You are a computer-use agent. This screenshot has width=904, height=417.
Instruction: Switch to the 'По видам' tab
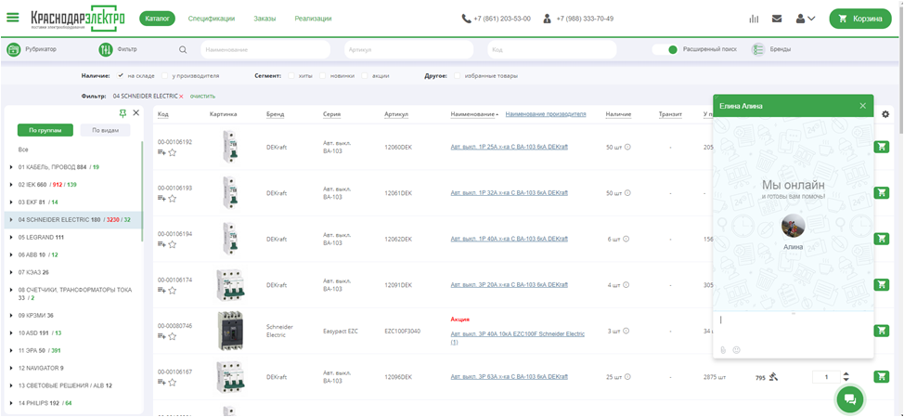click(104, 131)
